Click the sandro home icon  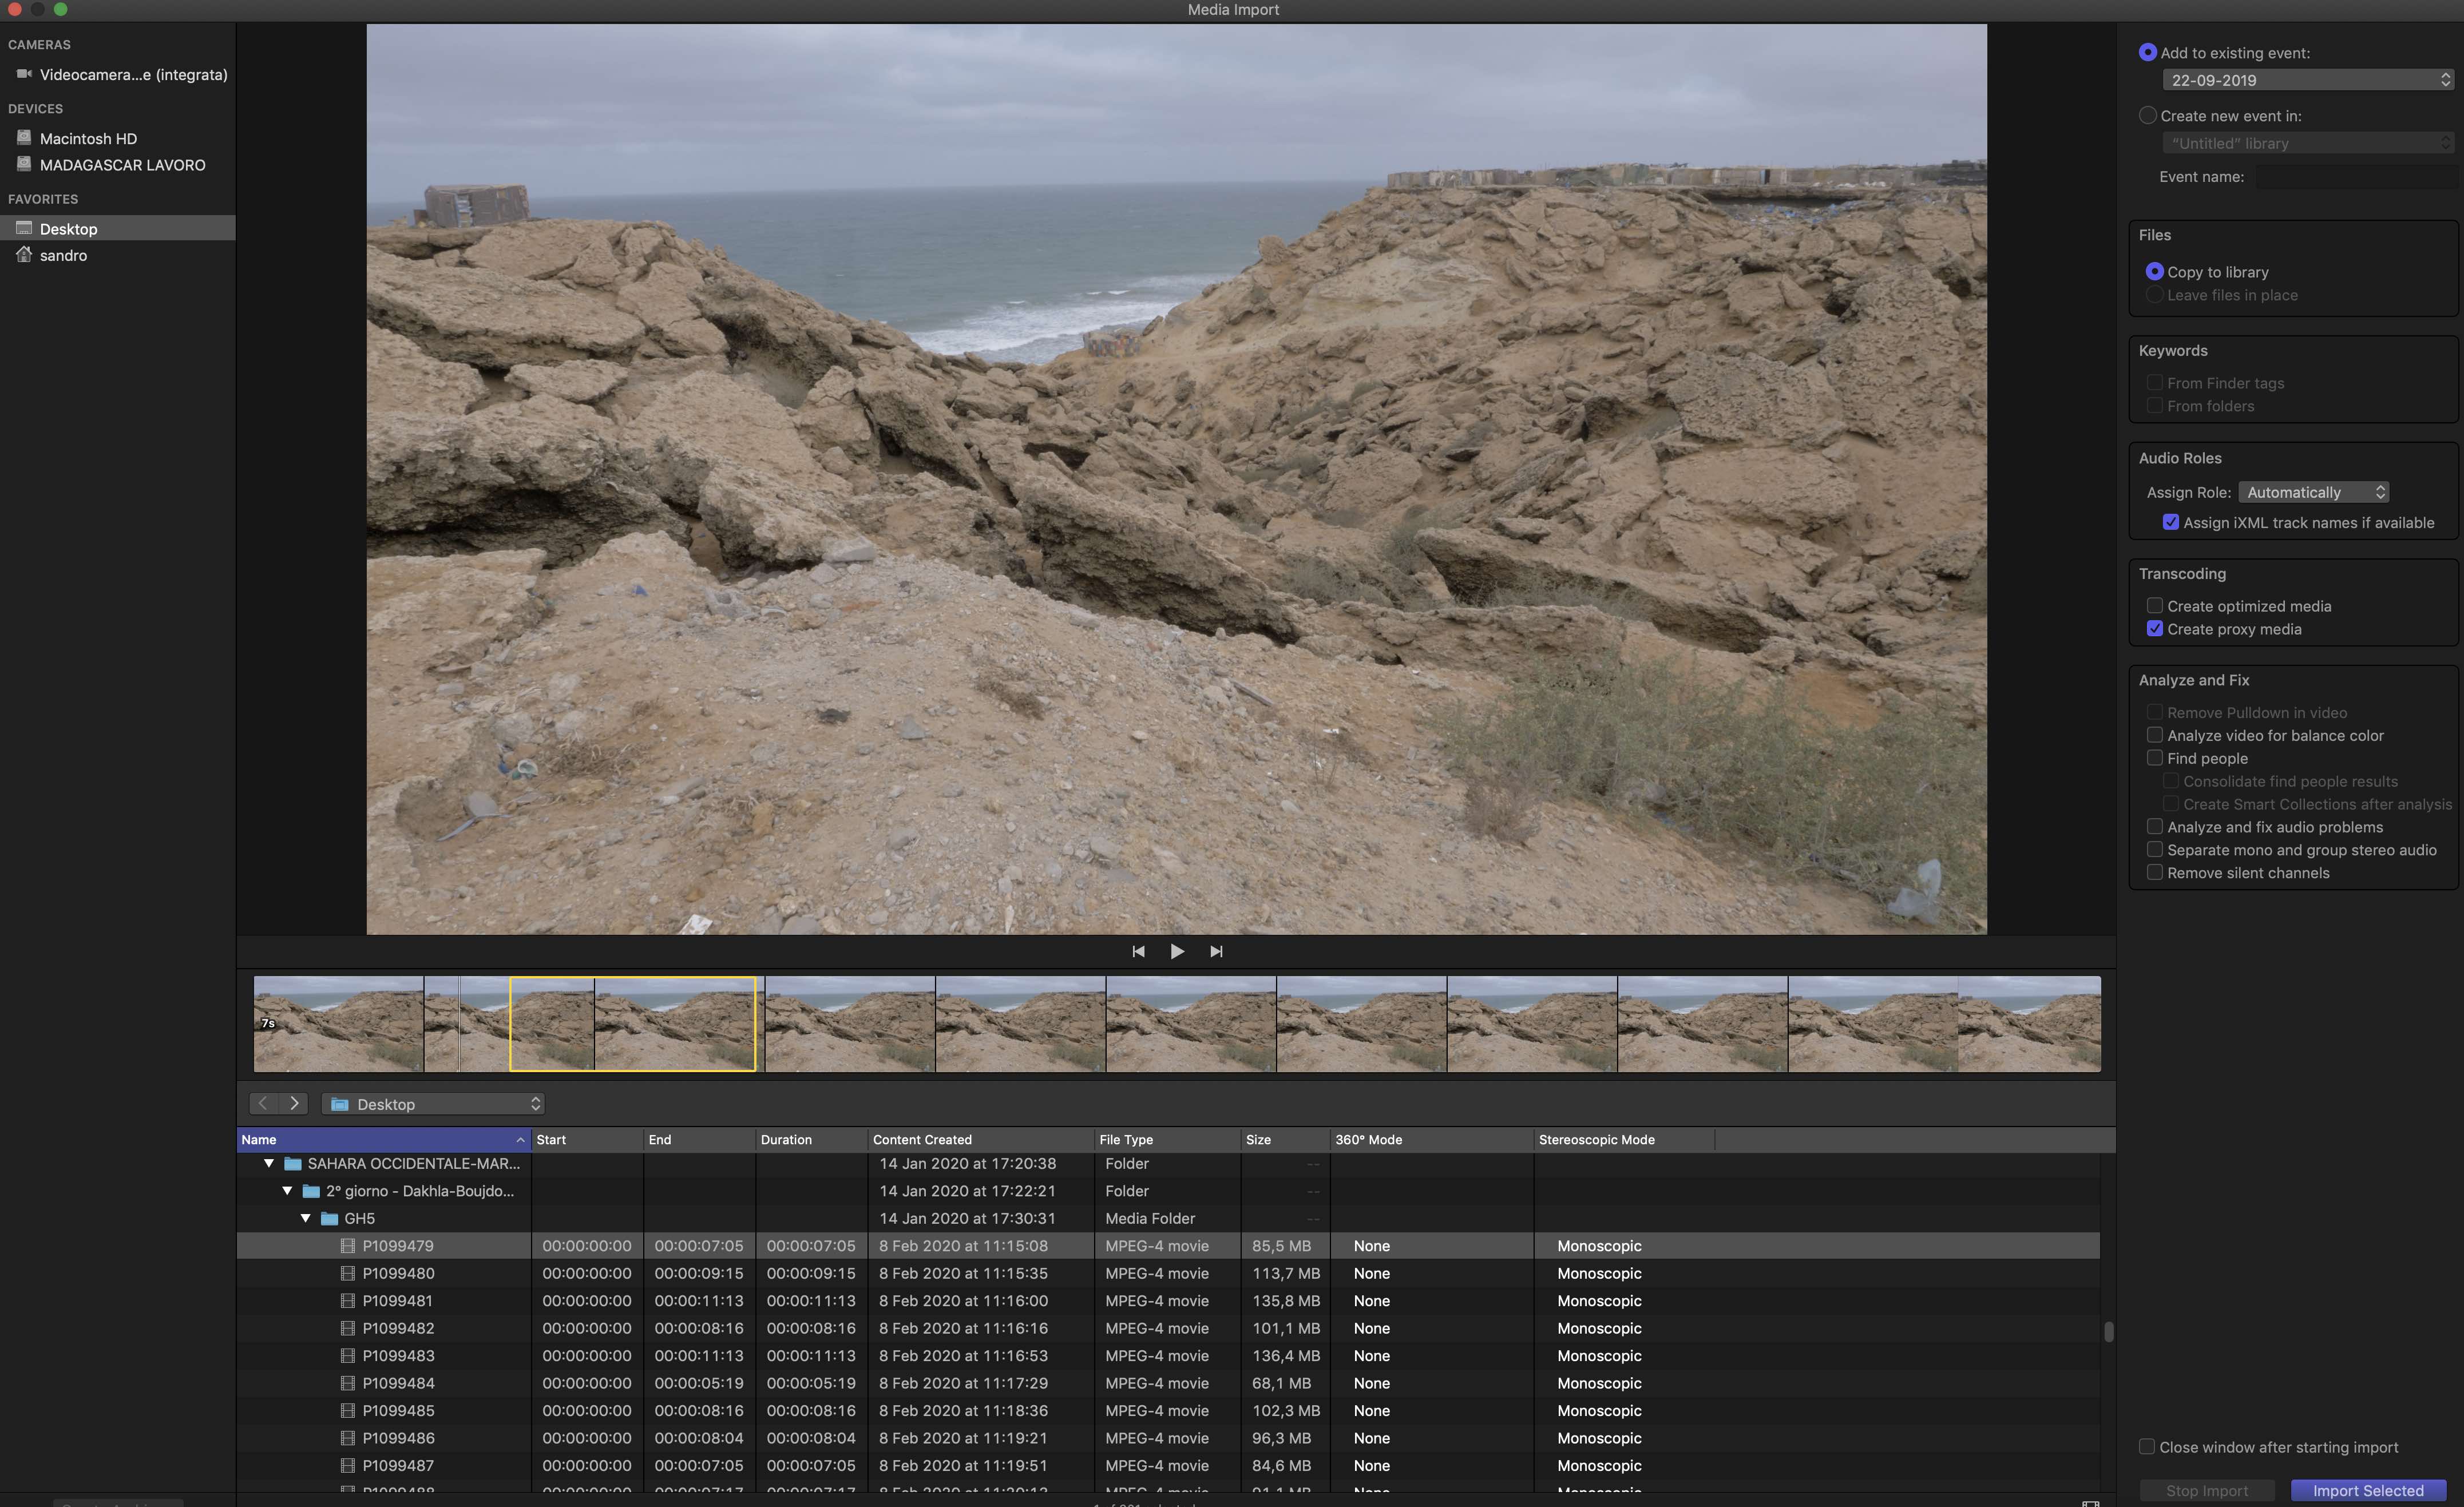click(x=24, y=254)
